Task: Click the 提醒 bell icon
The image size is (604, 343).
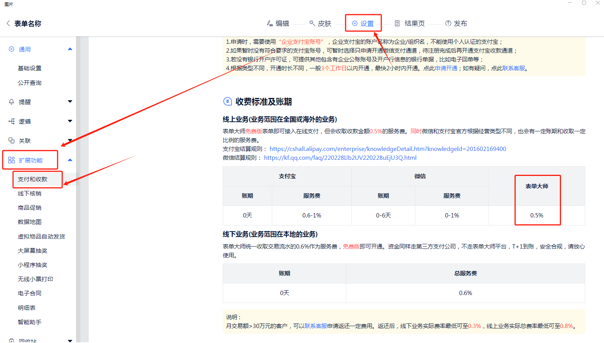Action: pos(12,102)
